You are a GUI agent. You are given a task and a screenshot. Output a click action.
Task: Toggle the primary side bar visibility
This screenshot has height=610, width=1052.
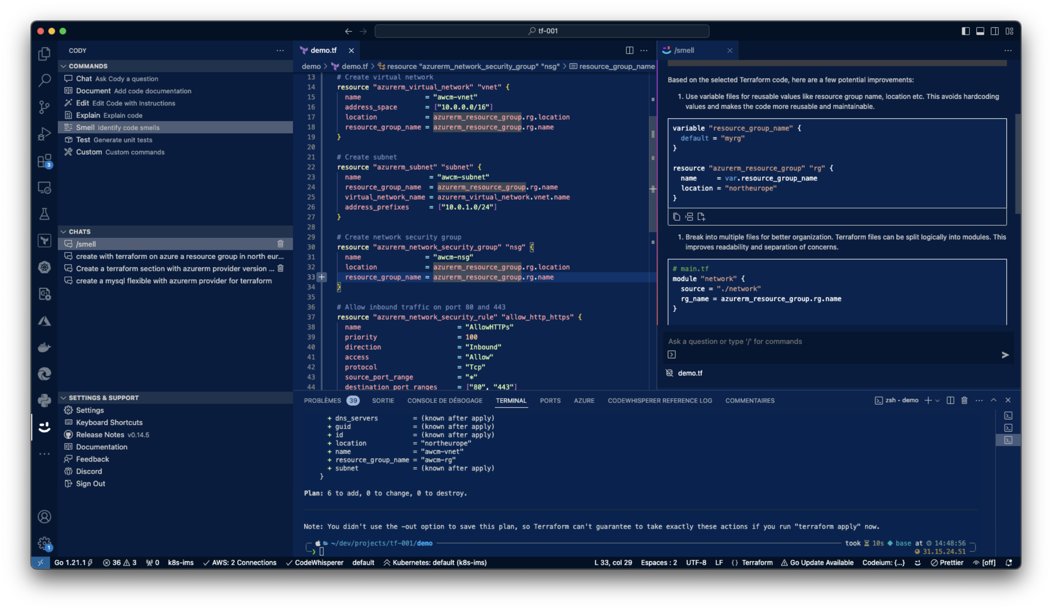[966, 31]
